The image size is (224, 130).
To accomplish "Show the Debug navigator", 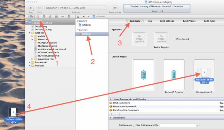I will [56, 17].
